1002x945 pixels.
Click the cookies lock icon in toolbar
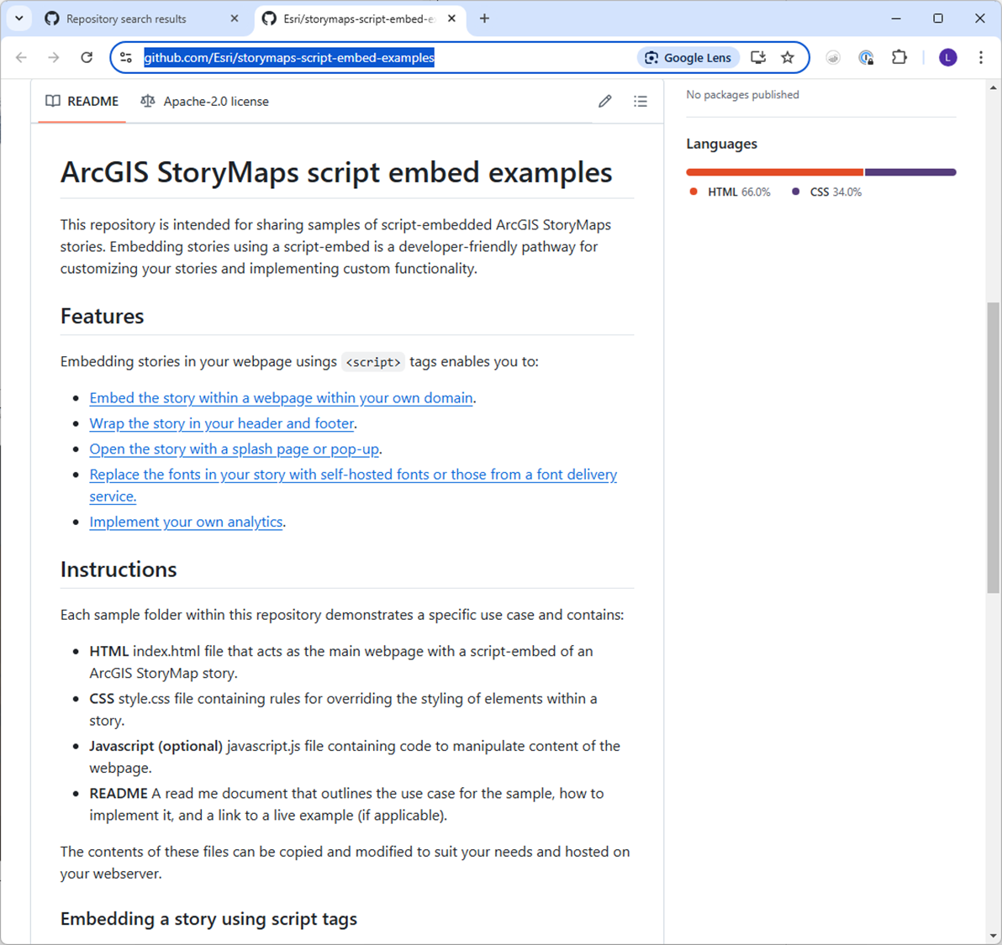pyautogui.click(x=866, y=57)
